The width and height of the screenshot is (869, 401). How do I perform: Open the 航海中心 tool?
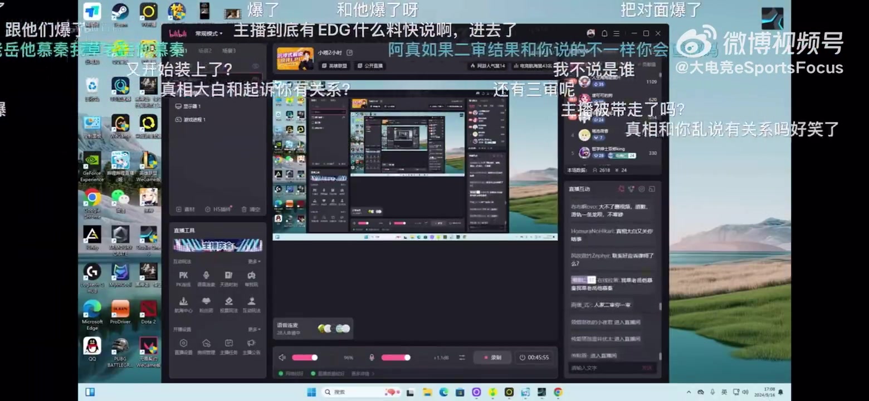tap(183, 305)
